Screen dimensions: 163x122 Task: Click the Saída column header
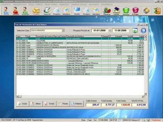pyautogui.click(x=127, y=36)
